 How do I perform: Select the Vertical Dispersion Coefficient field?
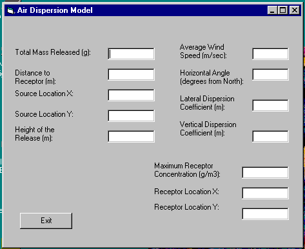click(270, 136)
